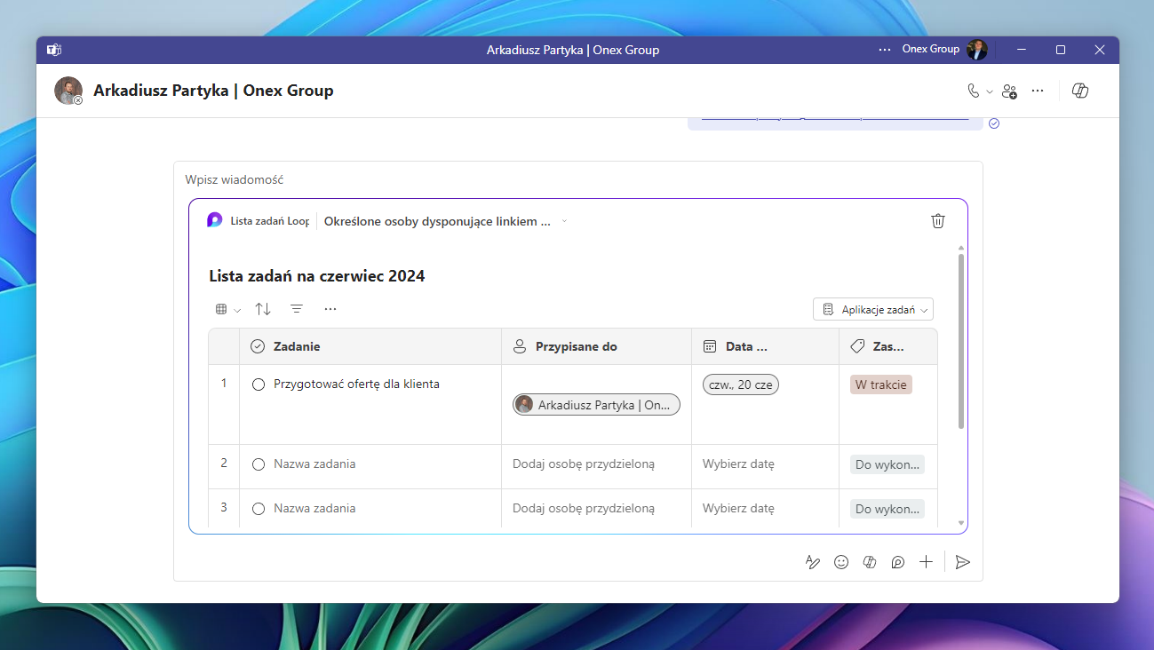Click Nazwa zadania field in row 3

[x=314, y=509]
